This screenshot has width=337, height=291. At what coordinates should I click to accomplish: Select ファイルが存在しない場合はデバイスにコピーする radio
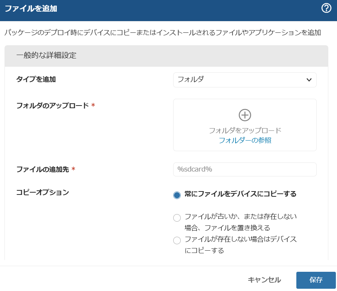click(177, 240)
